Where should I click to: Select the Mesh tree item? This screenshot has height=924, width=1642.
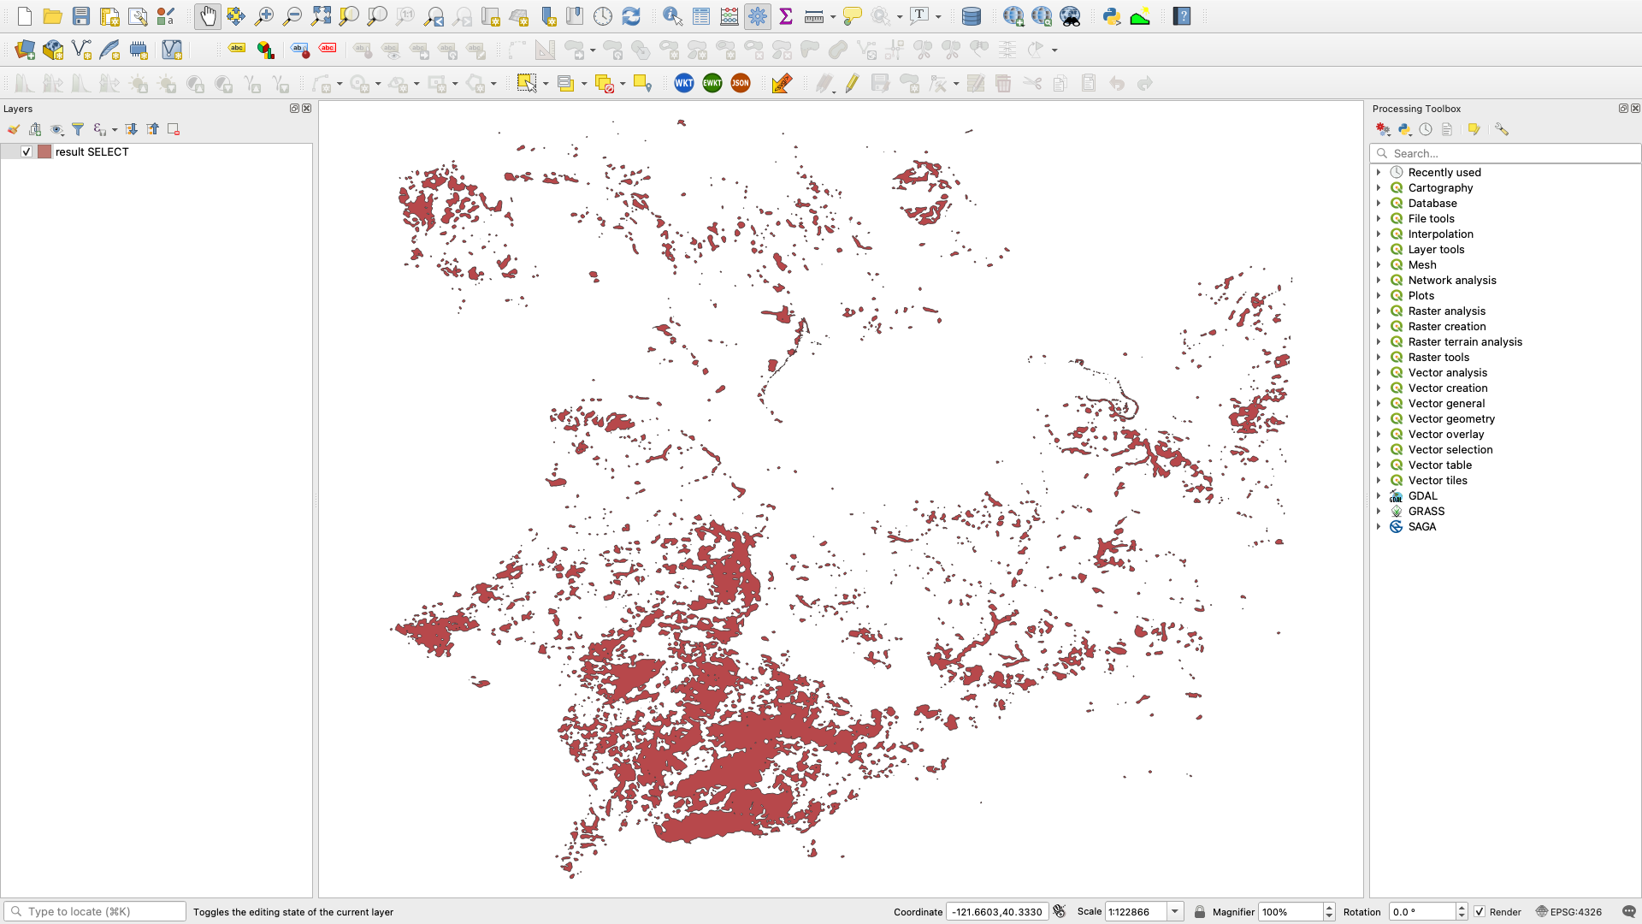point(1422,264)
